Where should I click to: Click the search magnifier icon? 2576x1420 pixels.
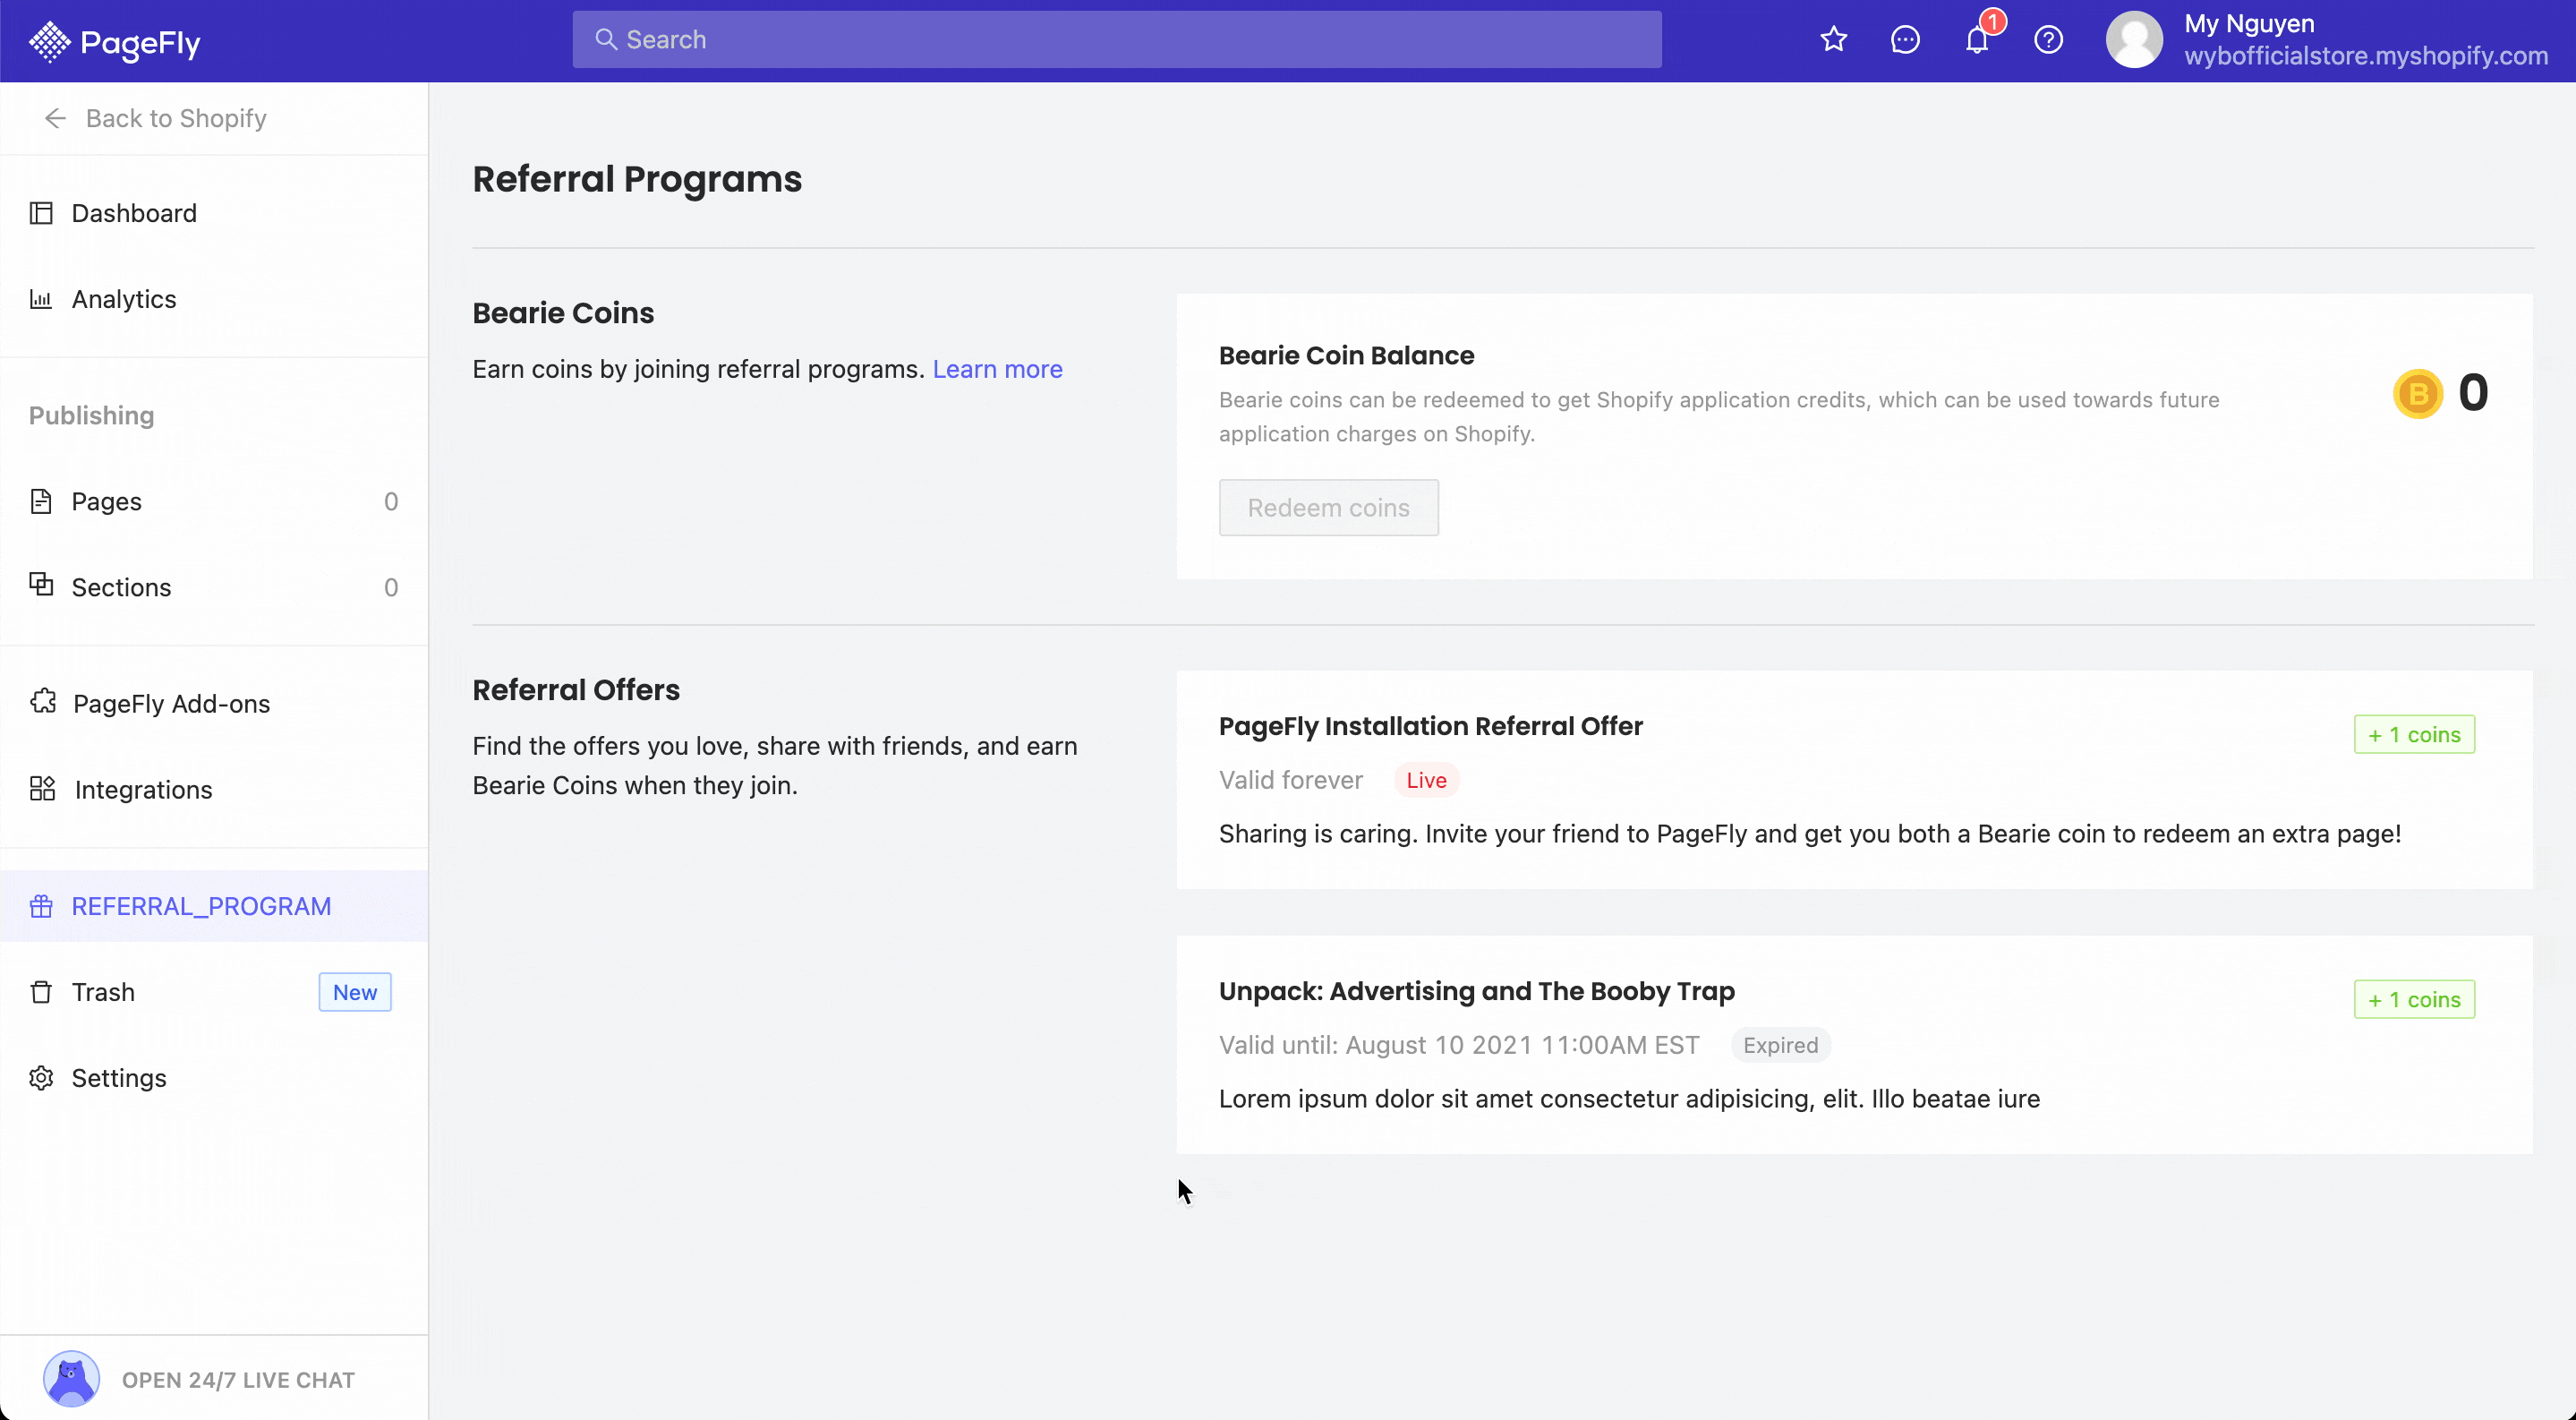[x=605, y=39]
